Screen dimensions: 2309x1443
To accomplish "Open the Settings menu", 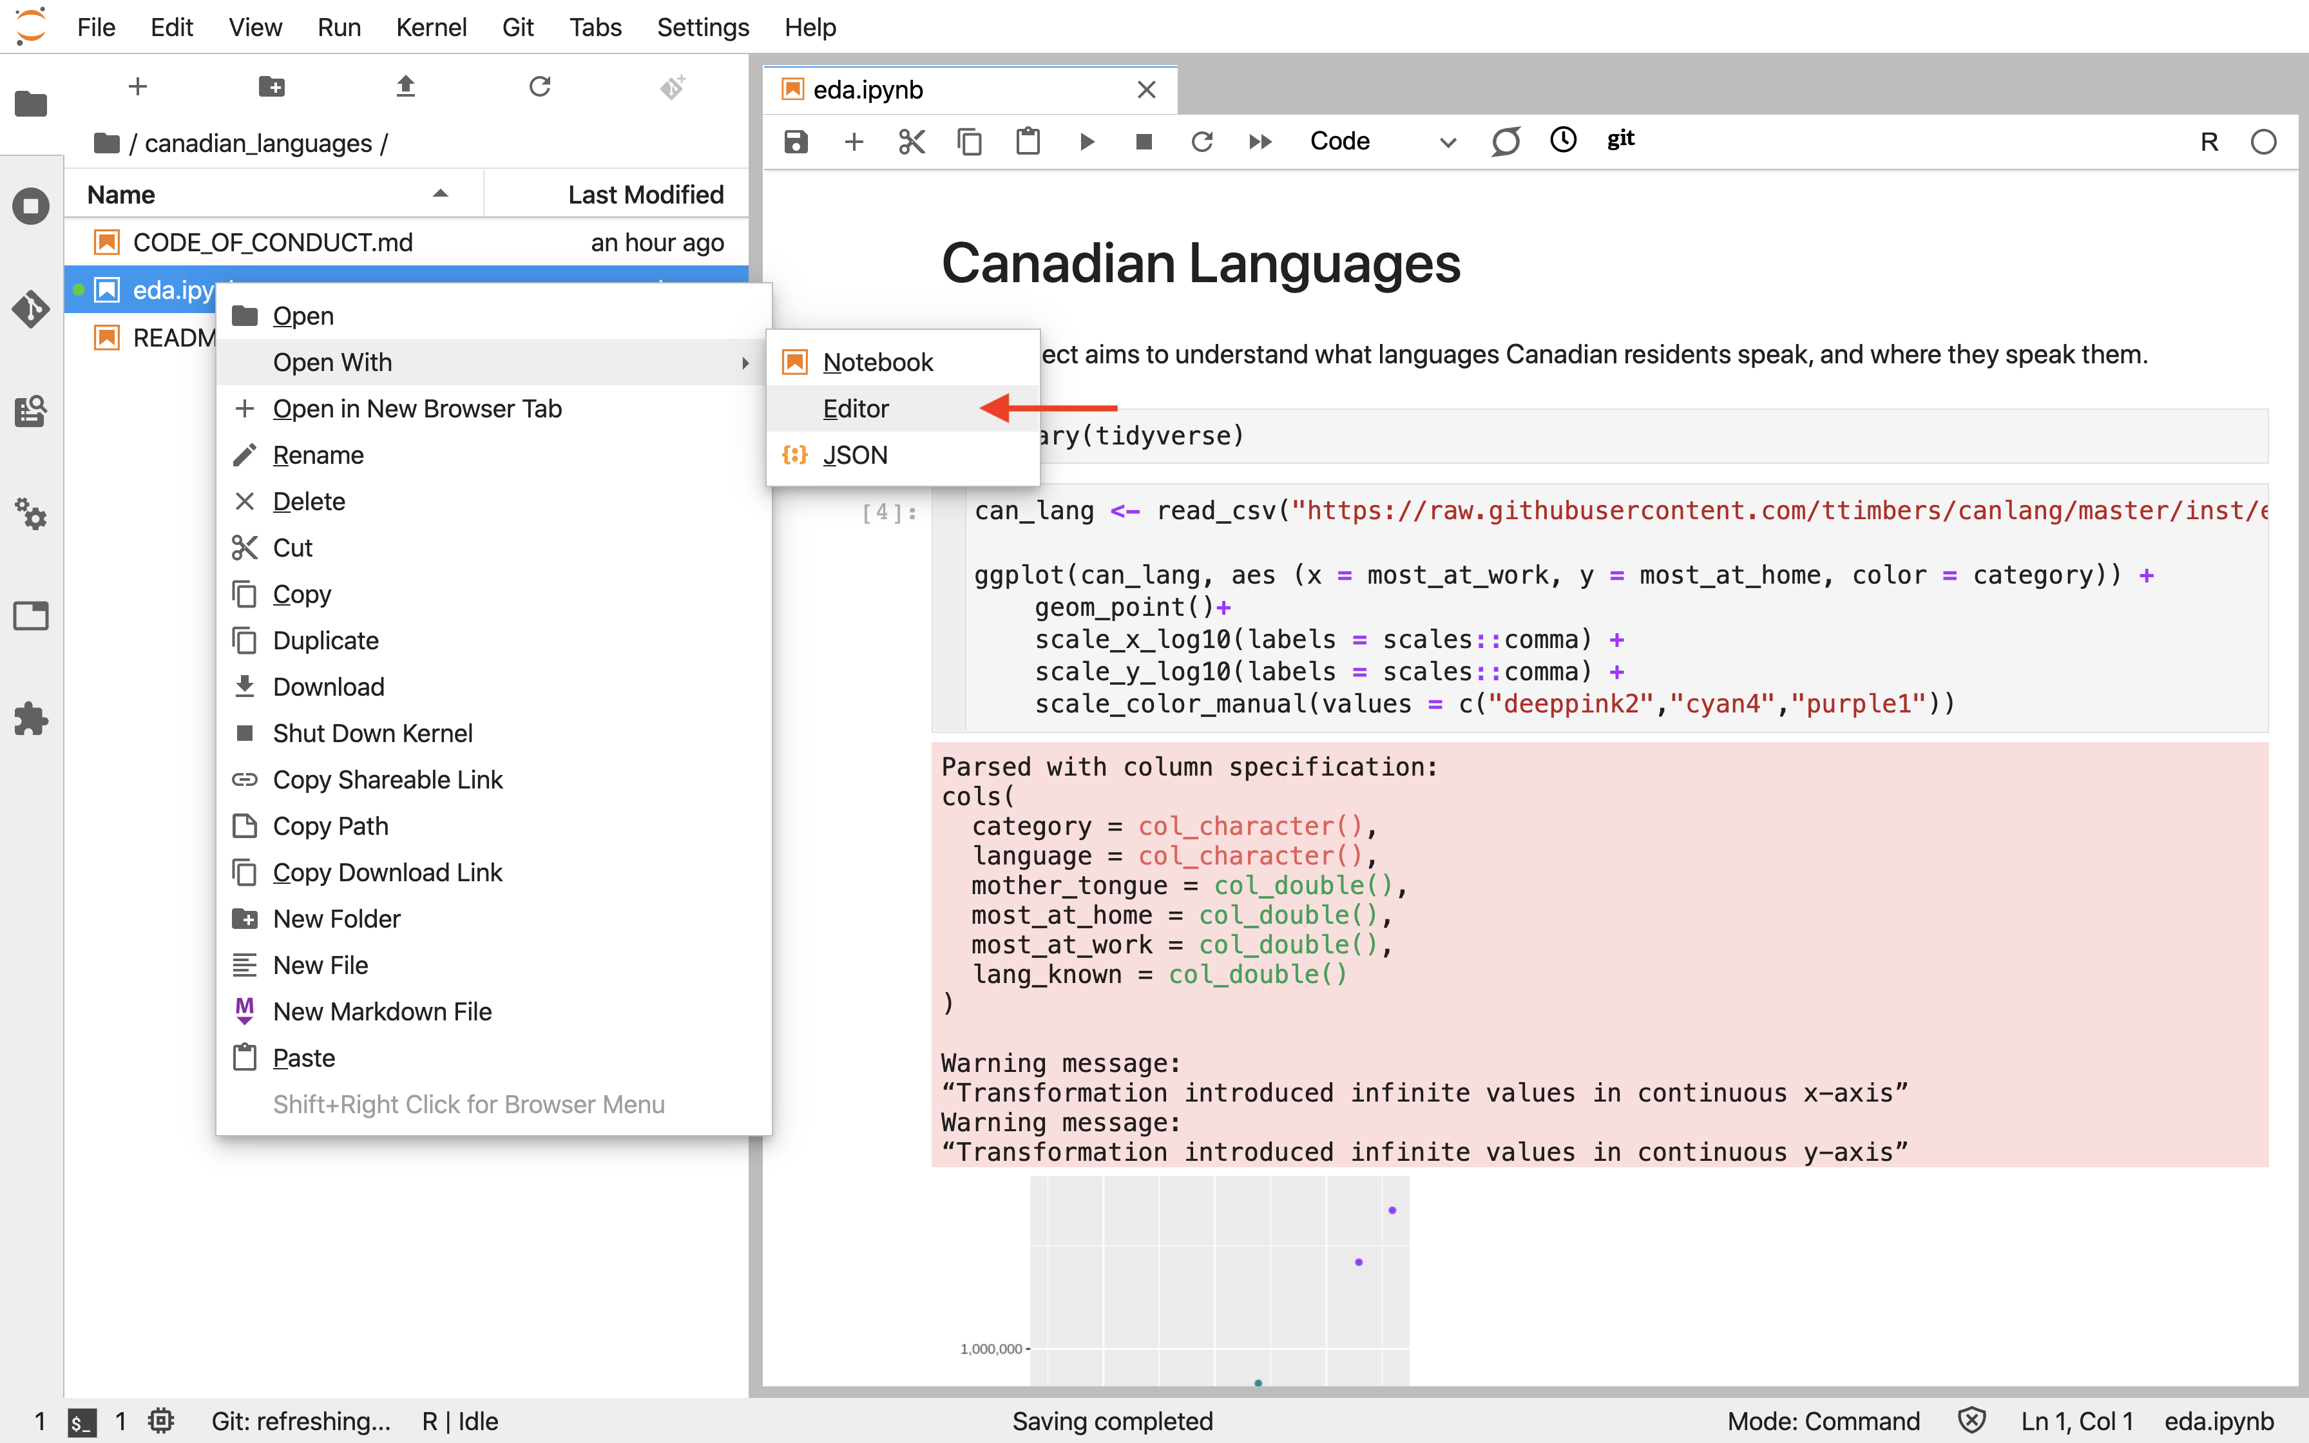I will 702,26.
